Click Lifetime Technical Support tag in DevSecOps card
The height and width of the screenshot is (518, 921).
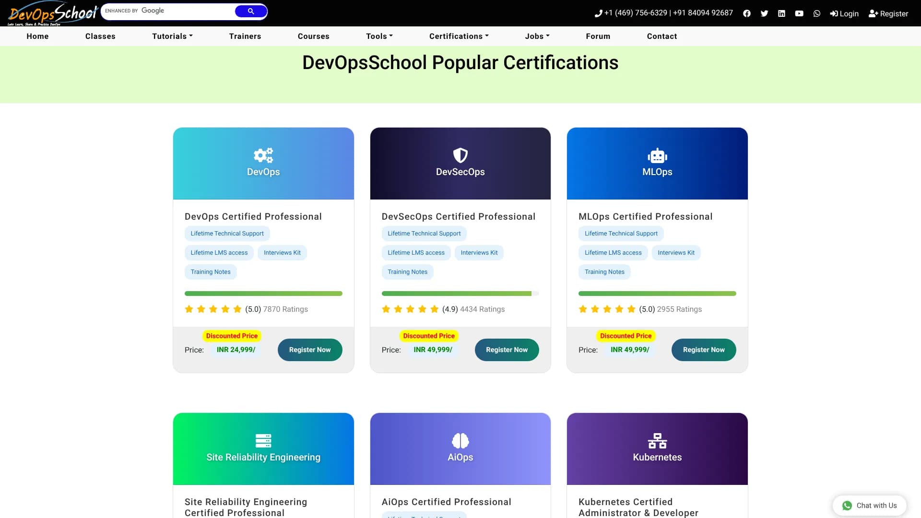424,234
